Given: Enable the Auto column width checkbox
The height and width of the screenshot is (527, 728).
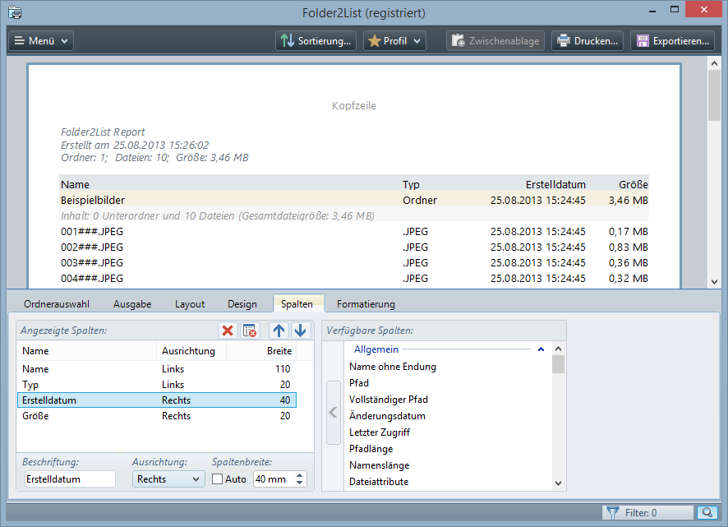Looking at the screenshot, I should [x=218, y=479].
